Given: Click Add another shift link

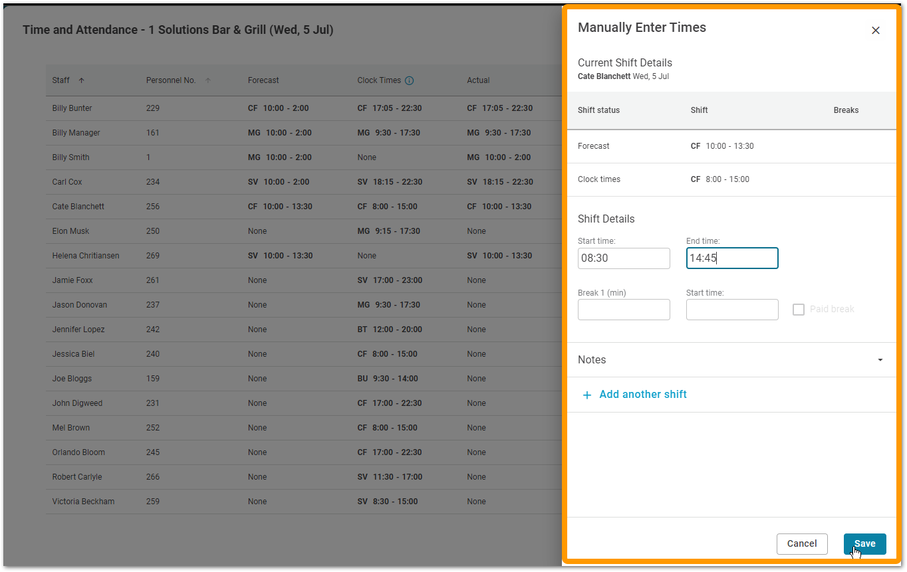Looking at the screenshot, I should click(642, 395).
